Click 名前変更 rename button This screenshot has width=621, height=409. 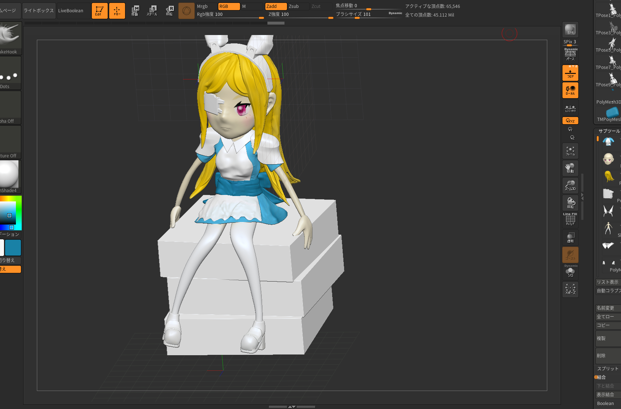[x=608, y=308]
